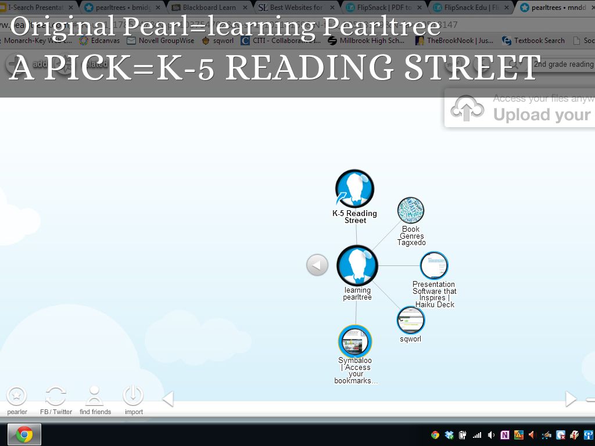
Task: Click the import icon
Action: 133,396
